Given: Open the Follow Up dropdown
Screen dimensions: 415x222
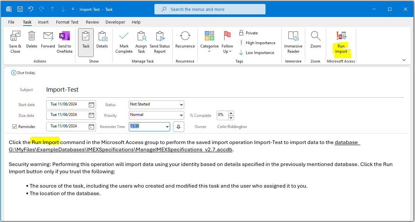Looking at the screenshot, I should pos(227,42).
